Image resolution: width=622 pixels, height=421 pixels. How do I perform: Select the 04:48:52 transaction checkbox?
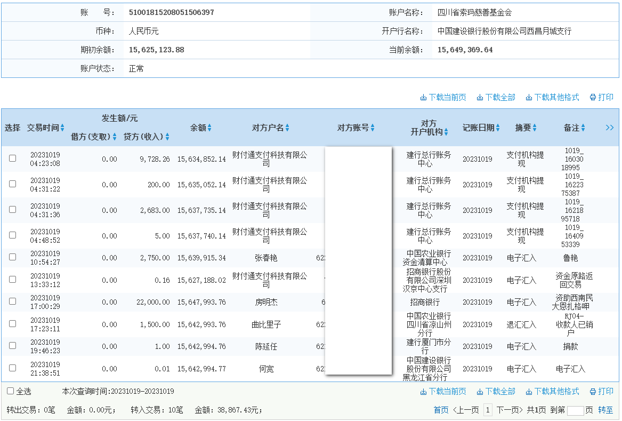(13, 235)
